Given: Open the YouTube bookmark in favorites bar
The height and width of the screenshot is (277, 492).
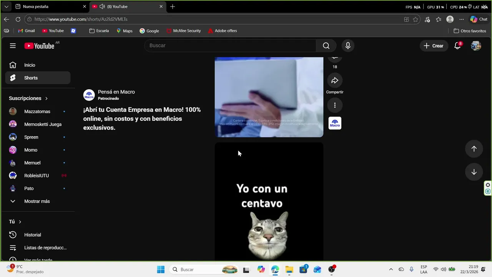Looking at the screenshot, I should pos(53,31).
